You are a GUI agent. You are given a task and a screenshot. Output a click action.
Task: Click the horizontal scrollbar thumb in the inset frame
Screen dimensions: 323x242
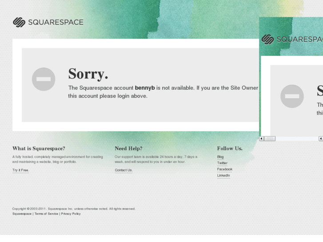pos(270,139)
